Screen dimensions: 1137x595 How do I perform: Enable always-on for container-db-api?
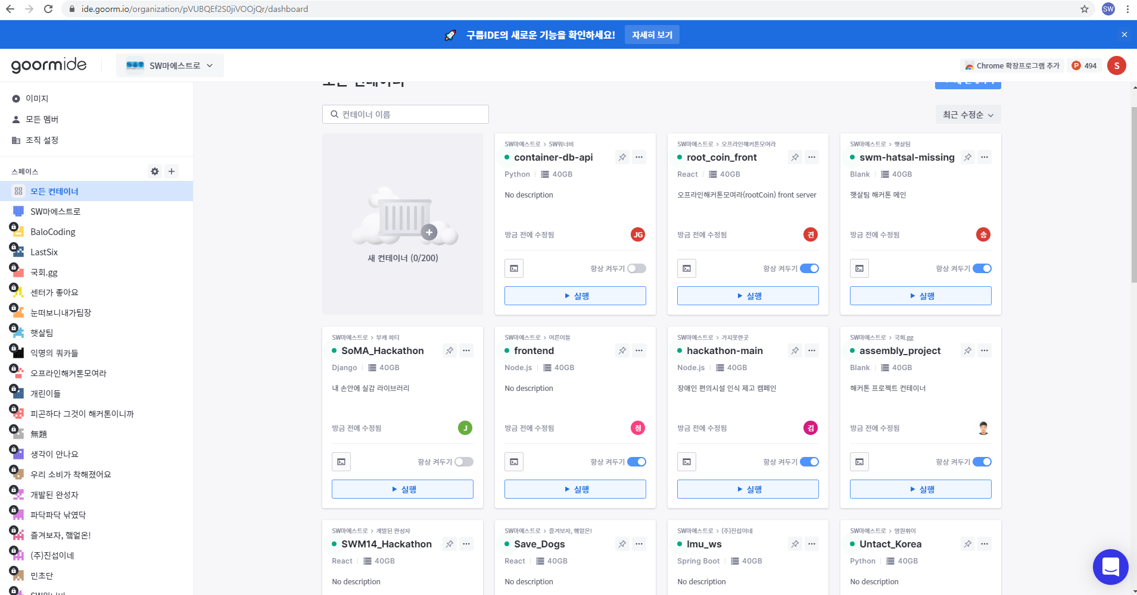coord(636,268)
